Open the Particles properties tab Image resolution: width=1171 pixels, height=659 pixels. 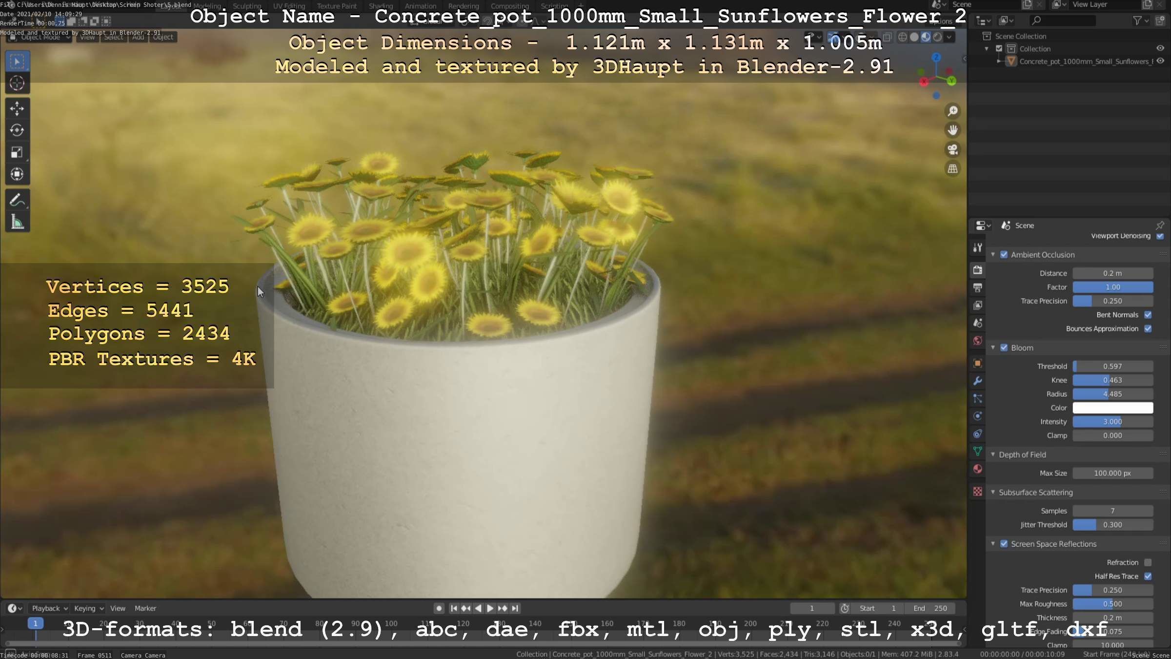coord(977,398)
